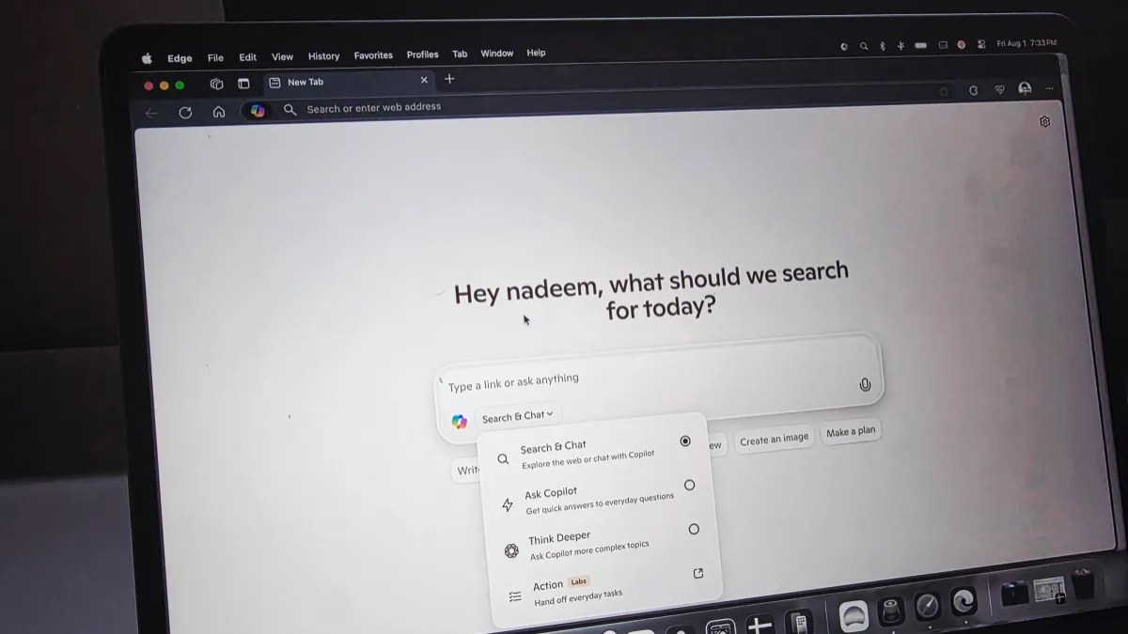
Task: Reload the page with the refresh icon
Action: 185,112
